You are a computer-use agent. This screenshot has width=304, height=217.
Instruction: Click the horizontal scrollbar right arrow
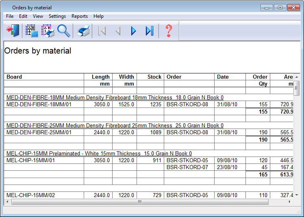[x=290, y=202]
